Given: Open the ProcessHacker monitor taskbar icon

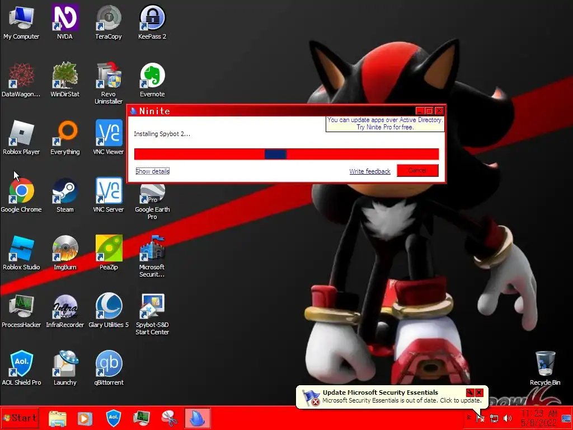Looking at the screenshot, I should pyautogui.click(x=142, y=418).
